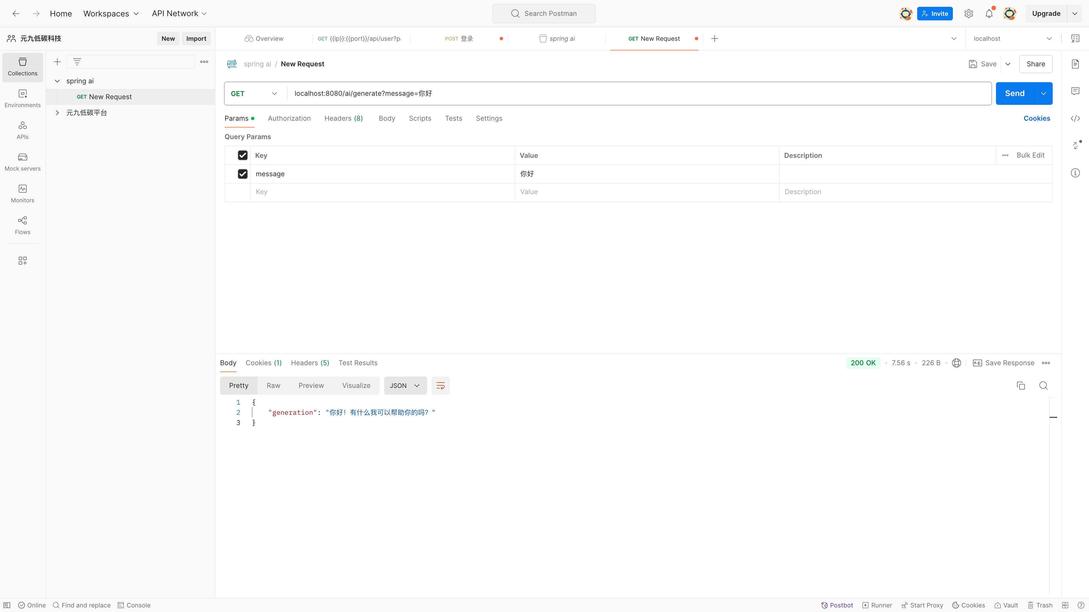Open Mock servers in sidebar
1089x612 pixels.
pyautogui.click(x=22, y=162)
